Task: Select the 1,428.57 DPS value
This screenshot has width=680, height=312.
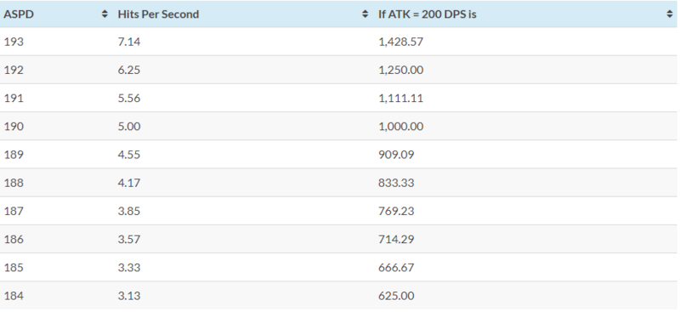Action: 400,43
